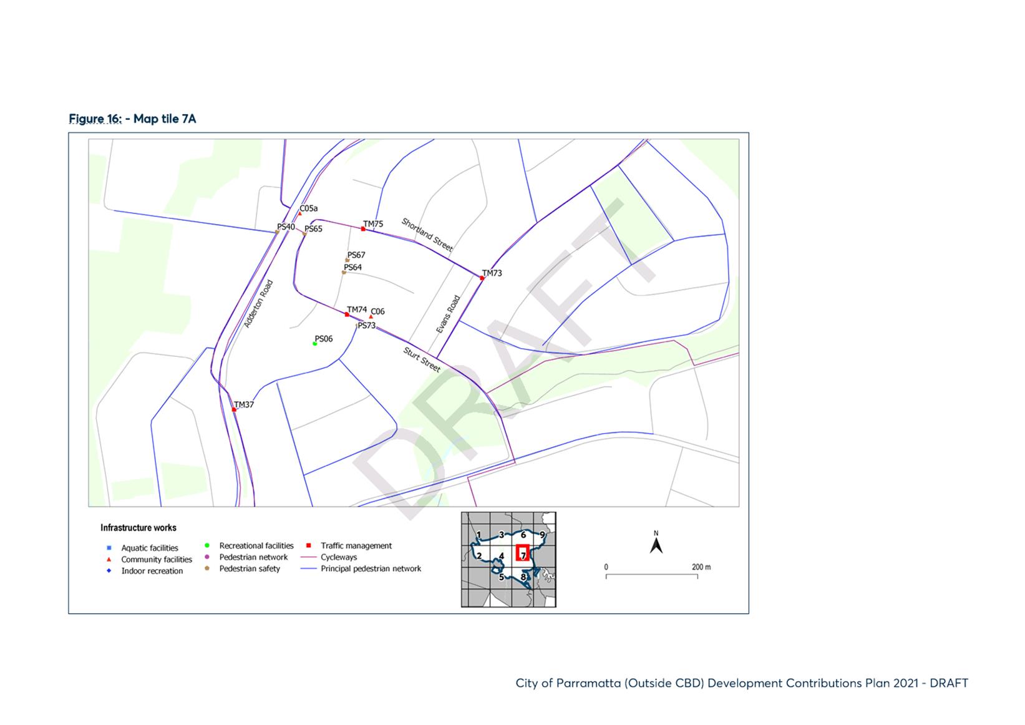This screenshot has height=725, width=1025.
Task: Click the 'Principal pedestrian network' legend text
Action: [x=371, y=568]
